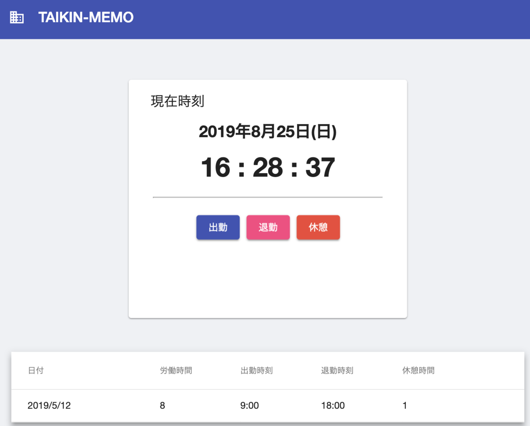530x426 pixels.
Task: Select the break time value 1
Action: 405,405
